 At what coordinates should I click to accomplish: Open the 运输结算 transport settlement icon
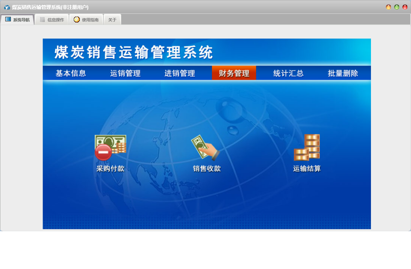(307, 147)
